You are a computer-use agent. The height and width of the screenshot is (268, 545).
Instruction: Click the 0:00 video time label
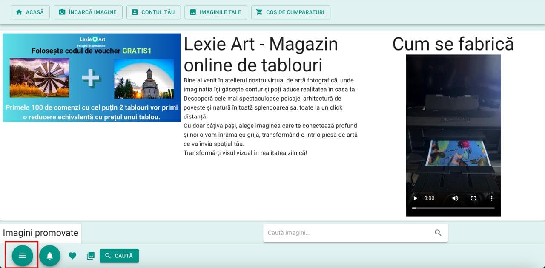pyautogui.click(x=429, y=198)
